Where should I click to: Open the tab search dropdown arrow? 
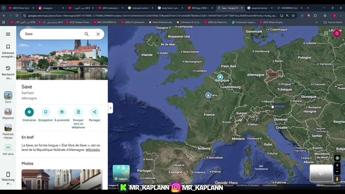tap(4, 8)
